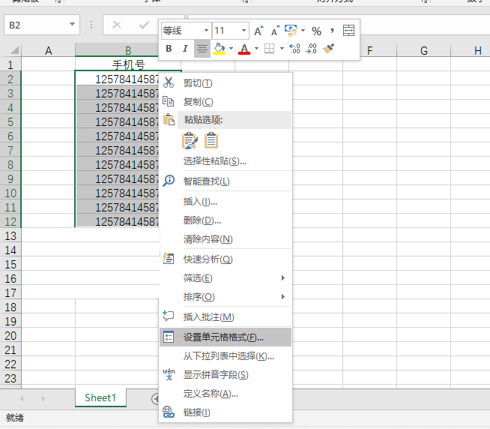Select column F header
490x429 pixels.
(x=369, y=50)
